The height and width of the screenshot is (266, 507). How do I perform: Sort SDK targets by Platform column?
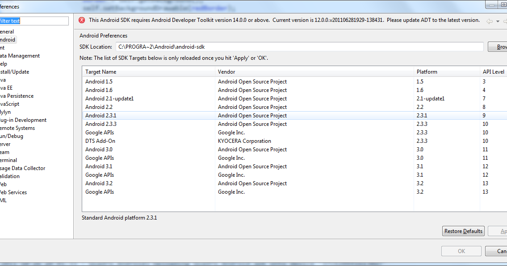tap(447, 72)
